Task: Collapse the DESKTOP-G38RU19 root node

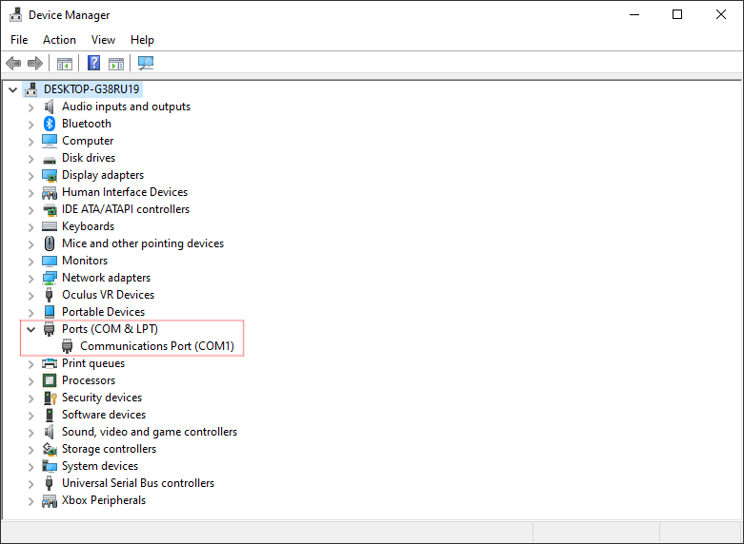Action: point(13,89)
